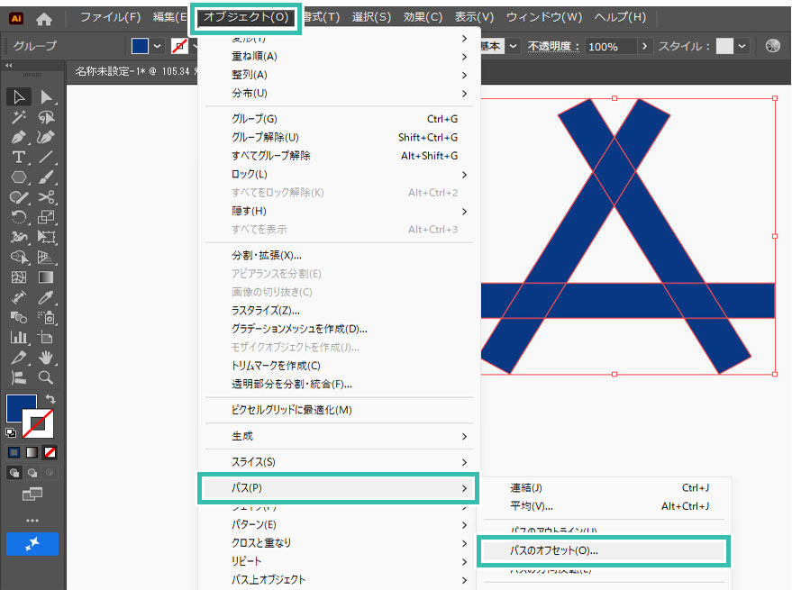The width and height of the screenshot is (792, 590).
Task: Pick the Scissors tool
Action: 47,196
